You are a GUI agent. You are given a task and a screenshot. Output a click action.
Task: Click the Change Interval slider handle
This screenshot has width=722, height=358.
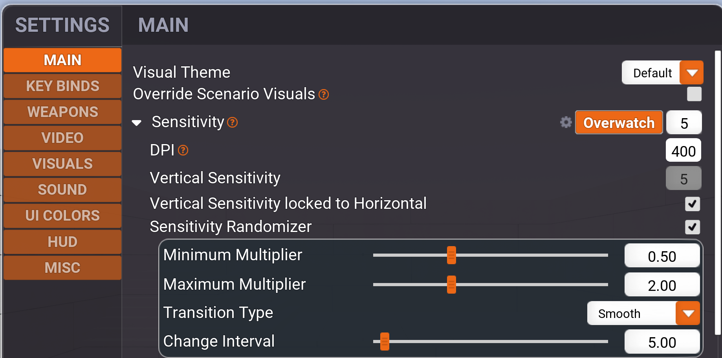(x=385, y=342)
